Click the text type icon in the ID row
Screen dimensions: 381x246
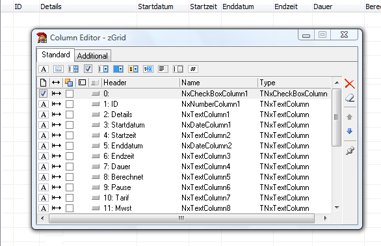(x=44, y=104)
